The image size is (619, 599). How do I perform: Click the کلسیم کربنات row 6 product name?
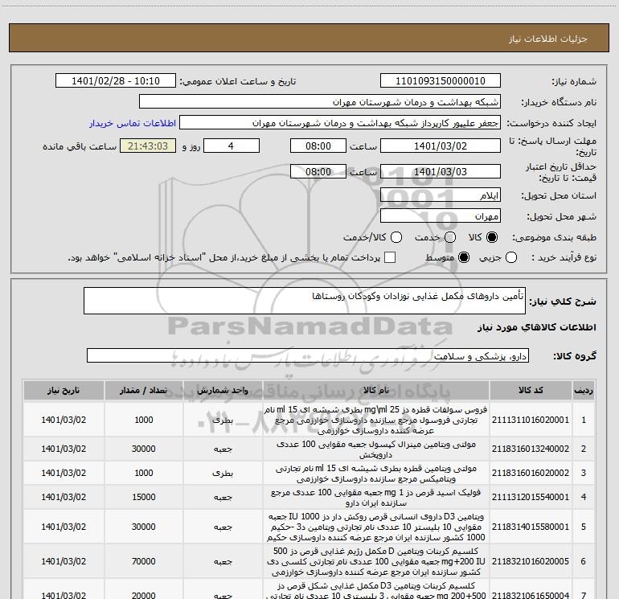click(x=376, y=561)
